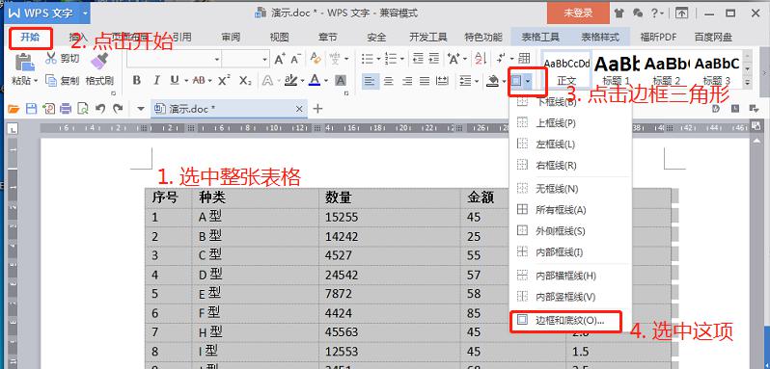This screenshot has width=770, height=369.
Task: Choose 外侧框线(S) from the border menu
Action: [x=570, y=231]
